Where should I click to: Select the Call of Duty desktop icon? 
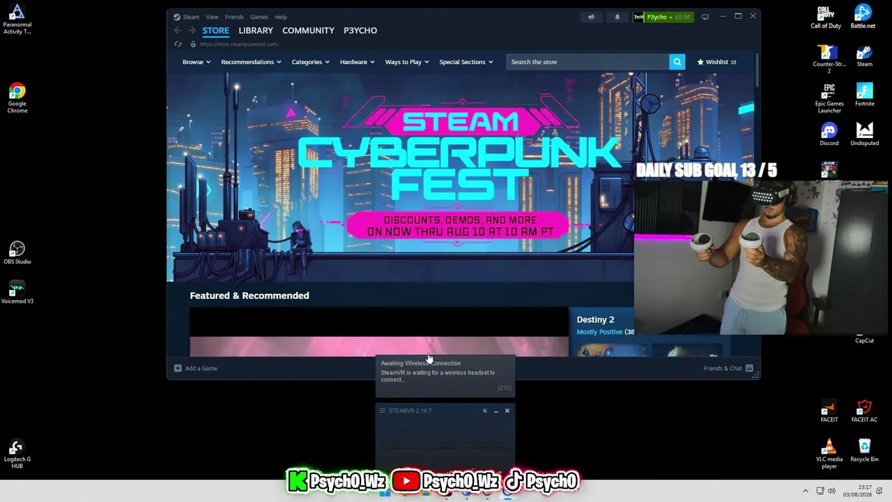click(x=826, y=17)
